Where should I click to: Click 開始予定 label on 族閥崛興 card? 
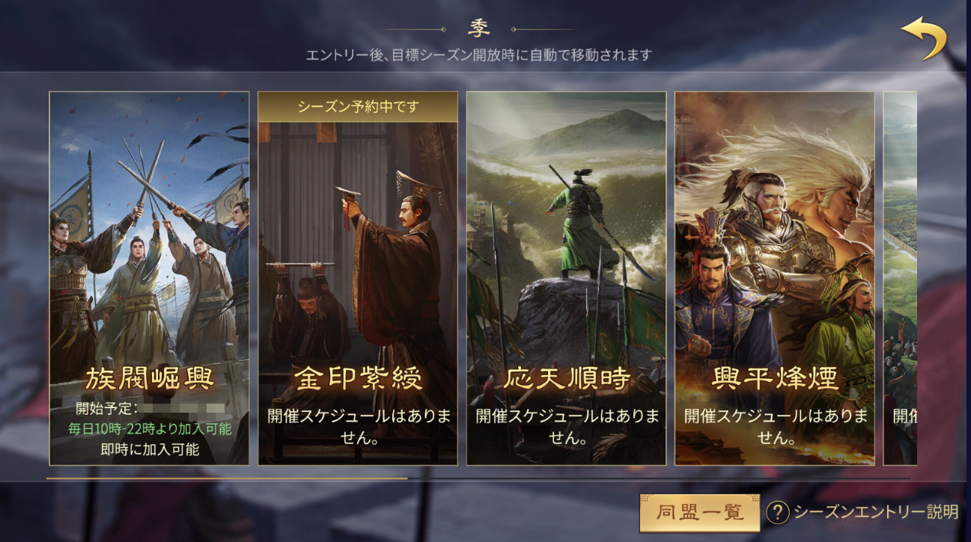[x=105, y=409]
